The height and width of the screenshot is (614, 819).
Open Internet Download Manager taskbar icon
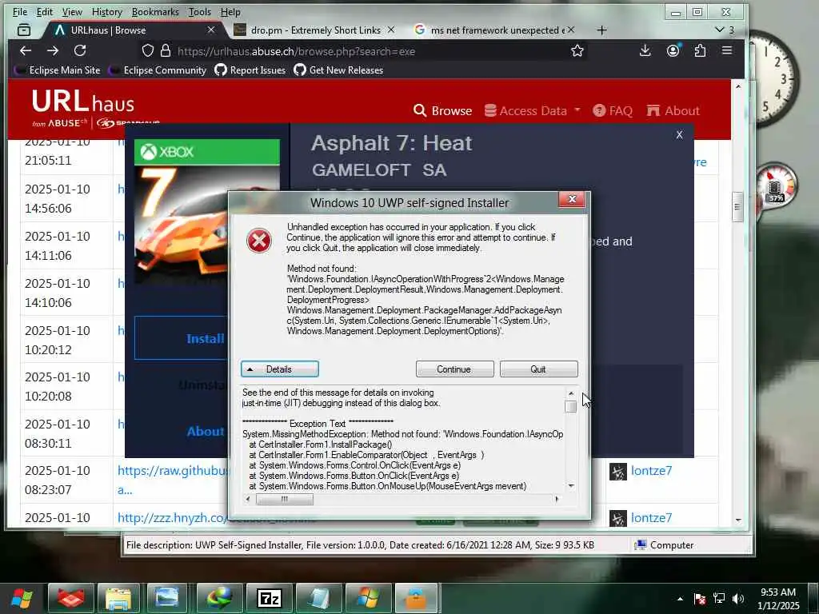coord(219,598)
